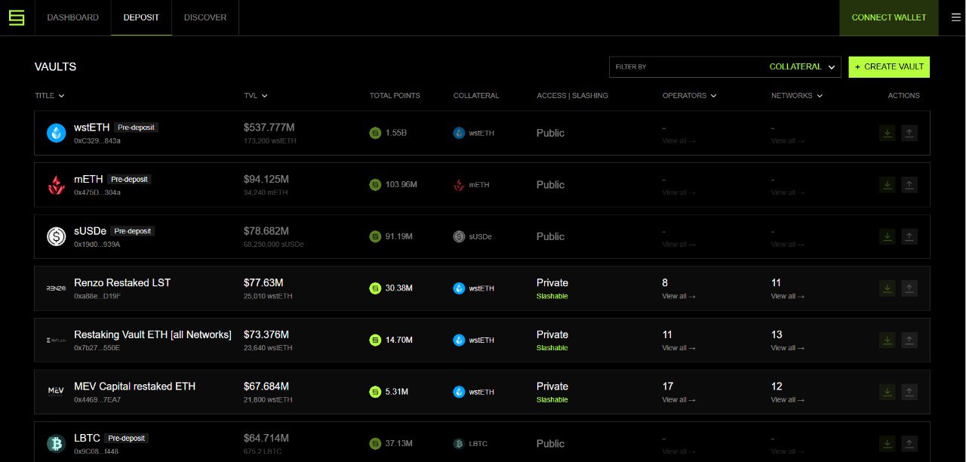966x462 pixels.
Task: Click the withdraw icon for Renzo Restaked LST
Action: (909, 288)
